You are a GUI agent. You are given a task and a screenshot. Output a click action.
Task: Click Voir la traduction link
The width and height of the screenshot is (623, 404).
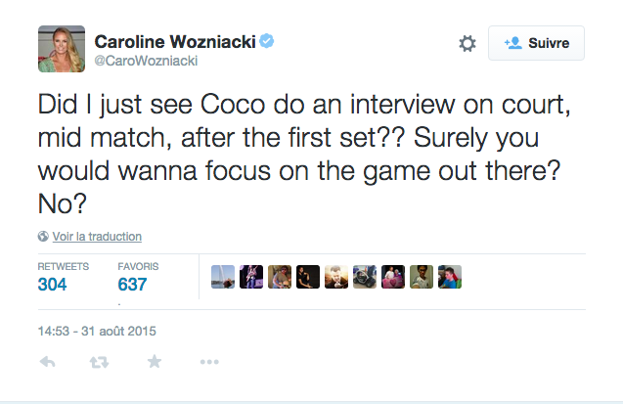coord(97,237)
